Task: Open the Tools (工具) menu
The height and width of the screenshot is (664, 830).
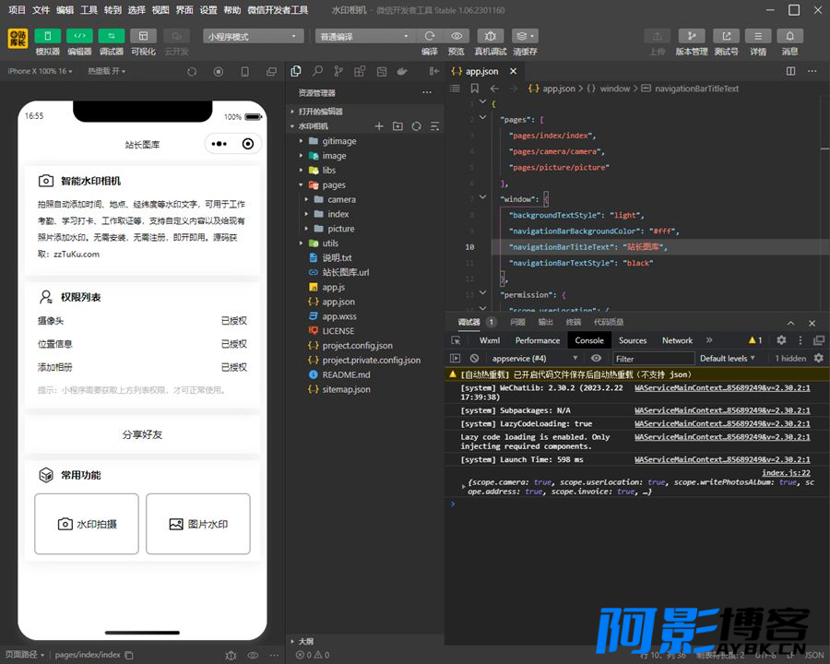Action: [89, 9]
